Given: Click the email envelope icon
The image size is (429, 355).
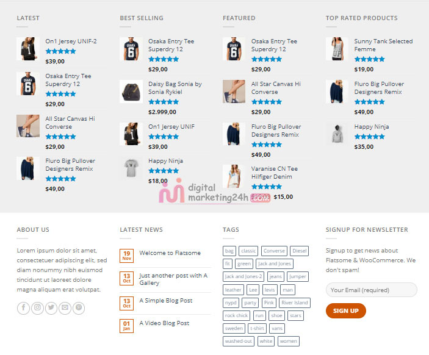Looking at the screenshot, I should point(65,308).
